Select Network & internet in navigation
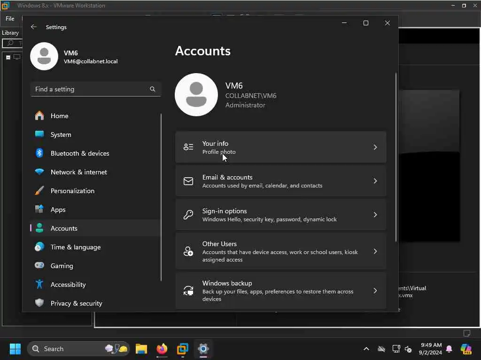Screen dimensions: 481x360 (x=95, y=172)
